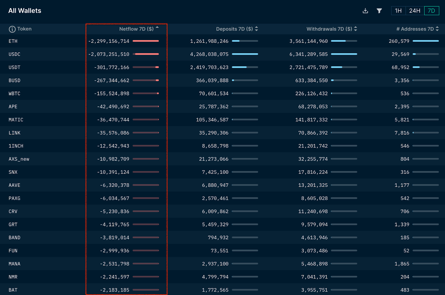Click the ETH addresses bar

426,41
